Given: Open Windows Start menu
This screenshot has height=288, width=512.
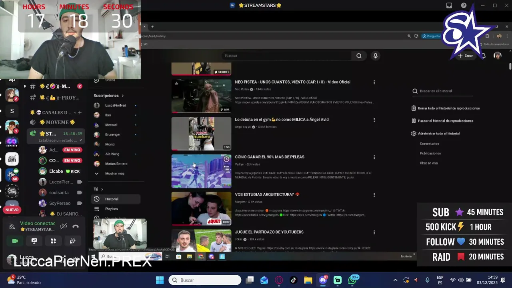Looking at the screenshot, I should [160, 280].
